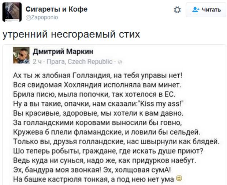The image size is (227, 185).
Task: Click the line starting 'Кружева б плели'
Action: 107,132
